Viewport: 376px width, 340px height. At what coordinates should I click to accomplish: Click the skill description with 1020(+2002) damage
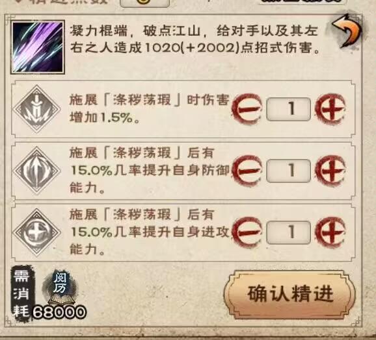(x=195, y=40)
